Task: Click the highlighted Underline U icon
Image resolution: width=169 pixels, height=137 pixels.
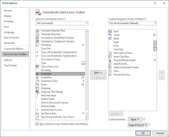Action: coord(37,74)
